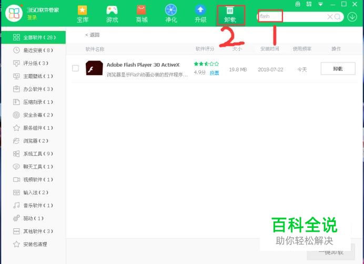Click the 2018-07-22 install date
This screenshot has height=264, width=364.
pos(270,69)
